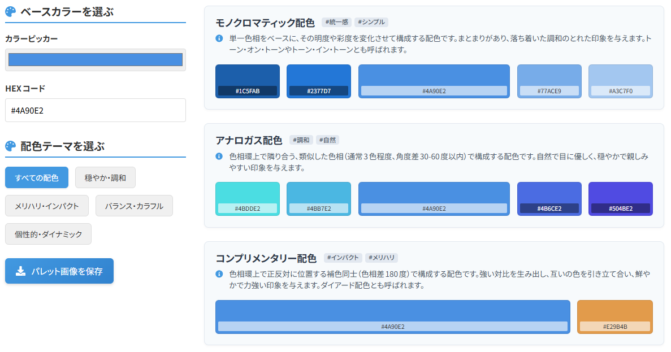
Task: Select the 穏やか・調和 theme filter
Action: coord(105,177)
